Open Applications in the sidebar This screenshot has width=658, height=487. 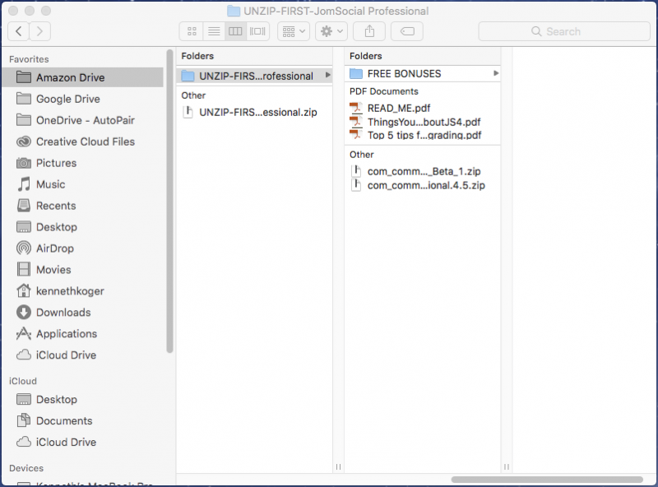(83, 334)
